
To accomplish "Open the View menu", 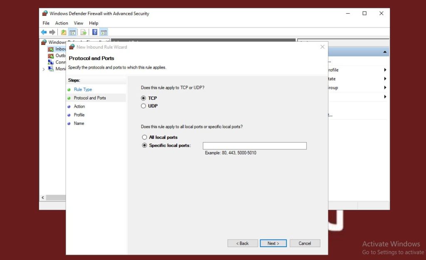I will pyautogui.click(x=79, y=23).
